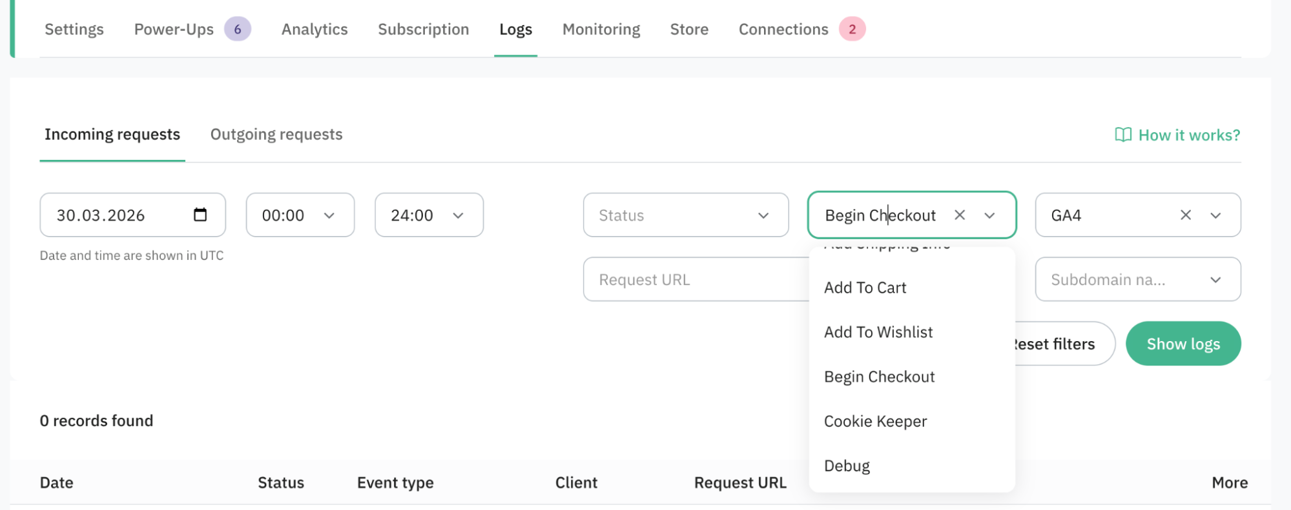Open the 24:00 end time dropdown
1291x510 pixels.
pyautogui.click(x=429, y=215)
